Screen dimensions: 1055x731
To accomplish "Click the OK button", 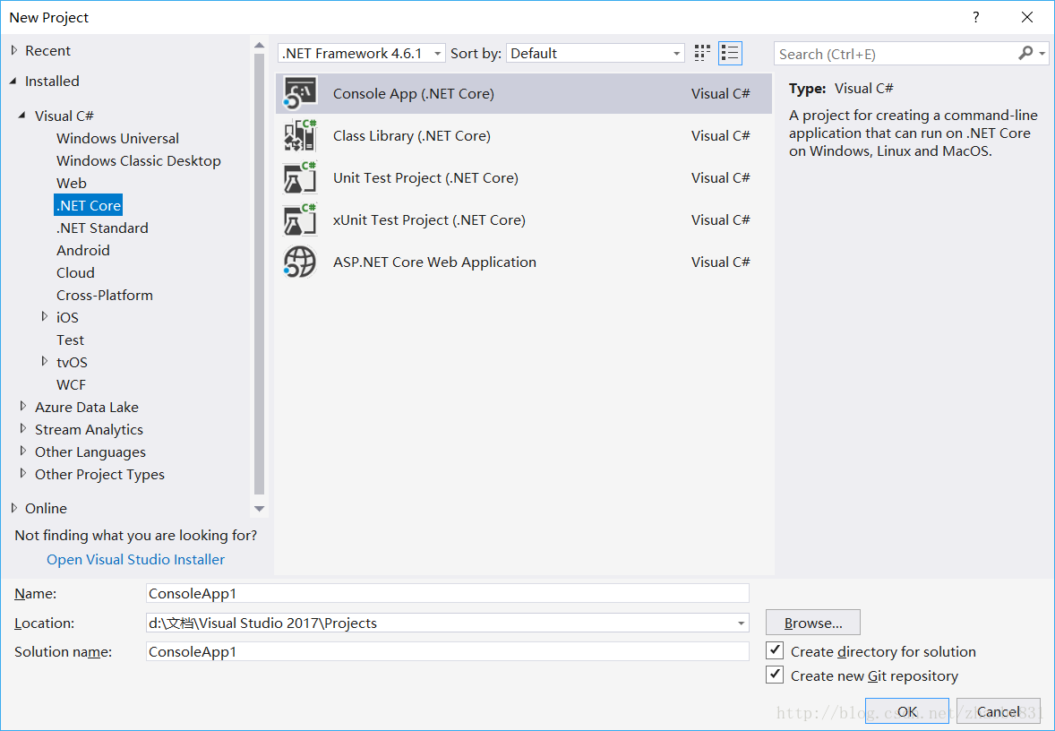I will [907, 711].
